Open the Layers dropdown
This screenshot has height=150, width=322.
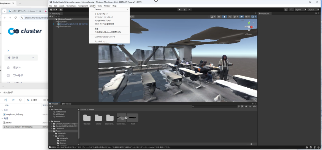click(300, 10)
